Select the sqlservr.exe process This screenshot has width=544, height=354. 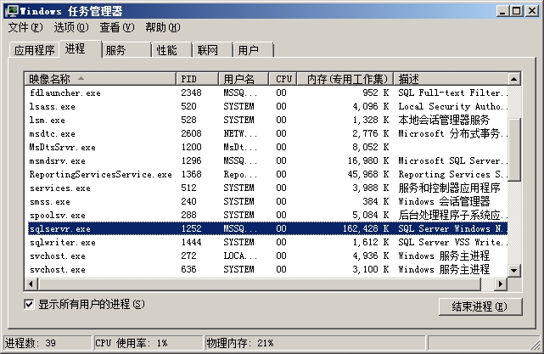pos(266,228)
